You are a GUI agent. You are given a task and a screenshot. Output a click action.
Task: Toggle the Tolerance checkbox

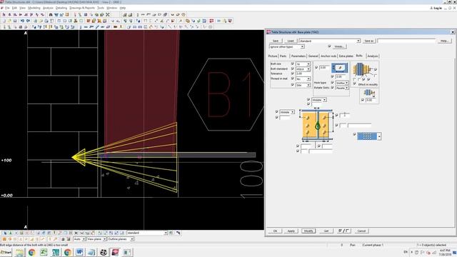point(293,74)
